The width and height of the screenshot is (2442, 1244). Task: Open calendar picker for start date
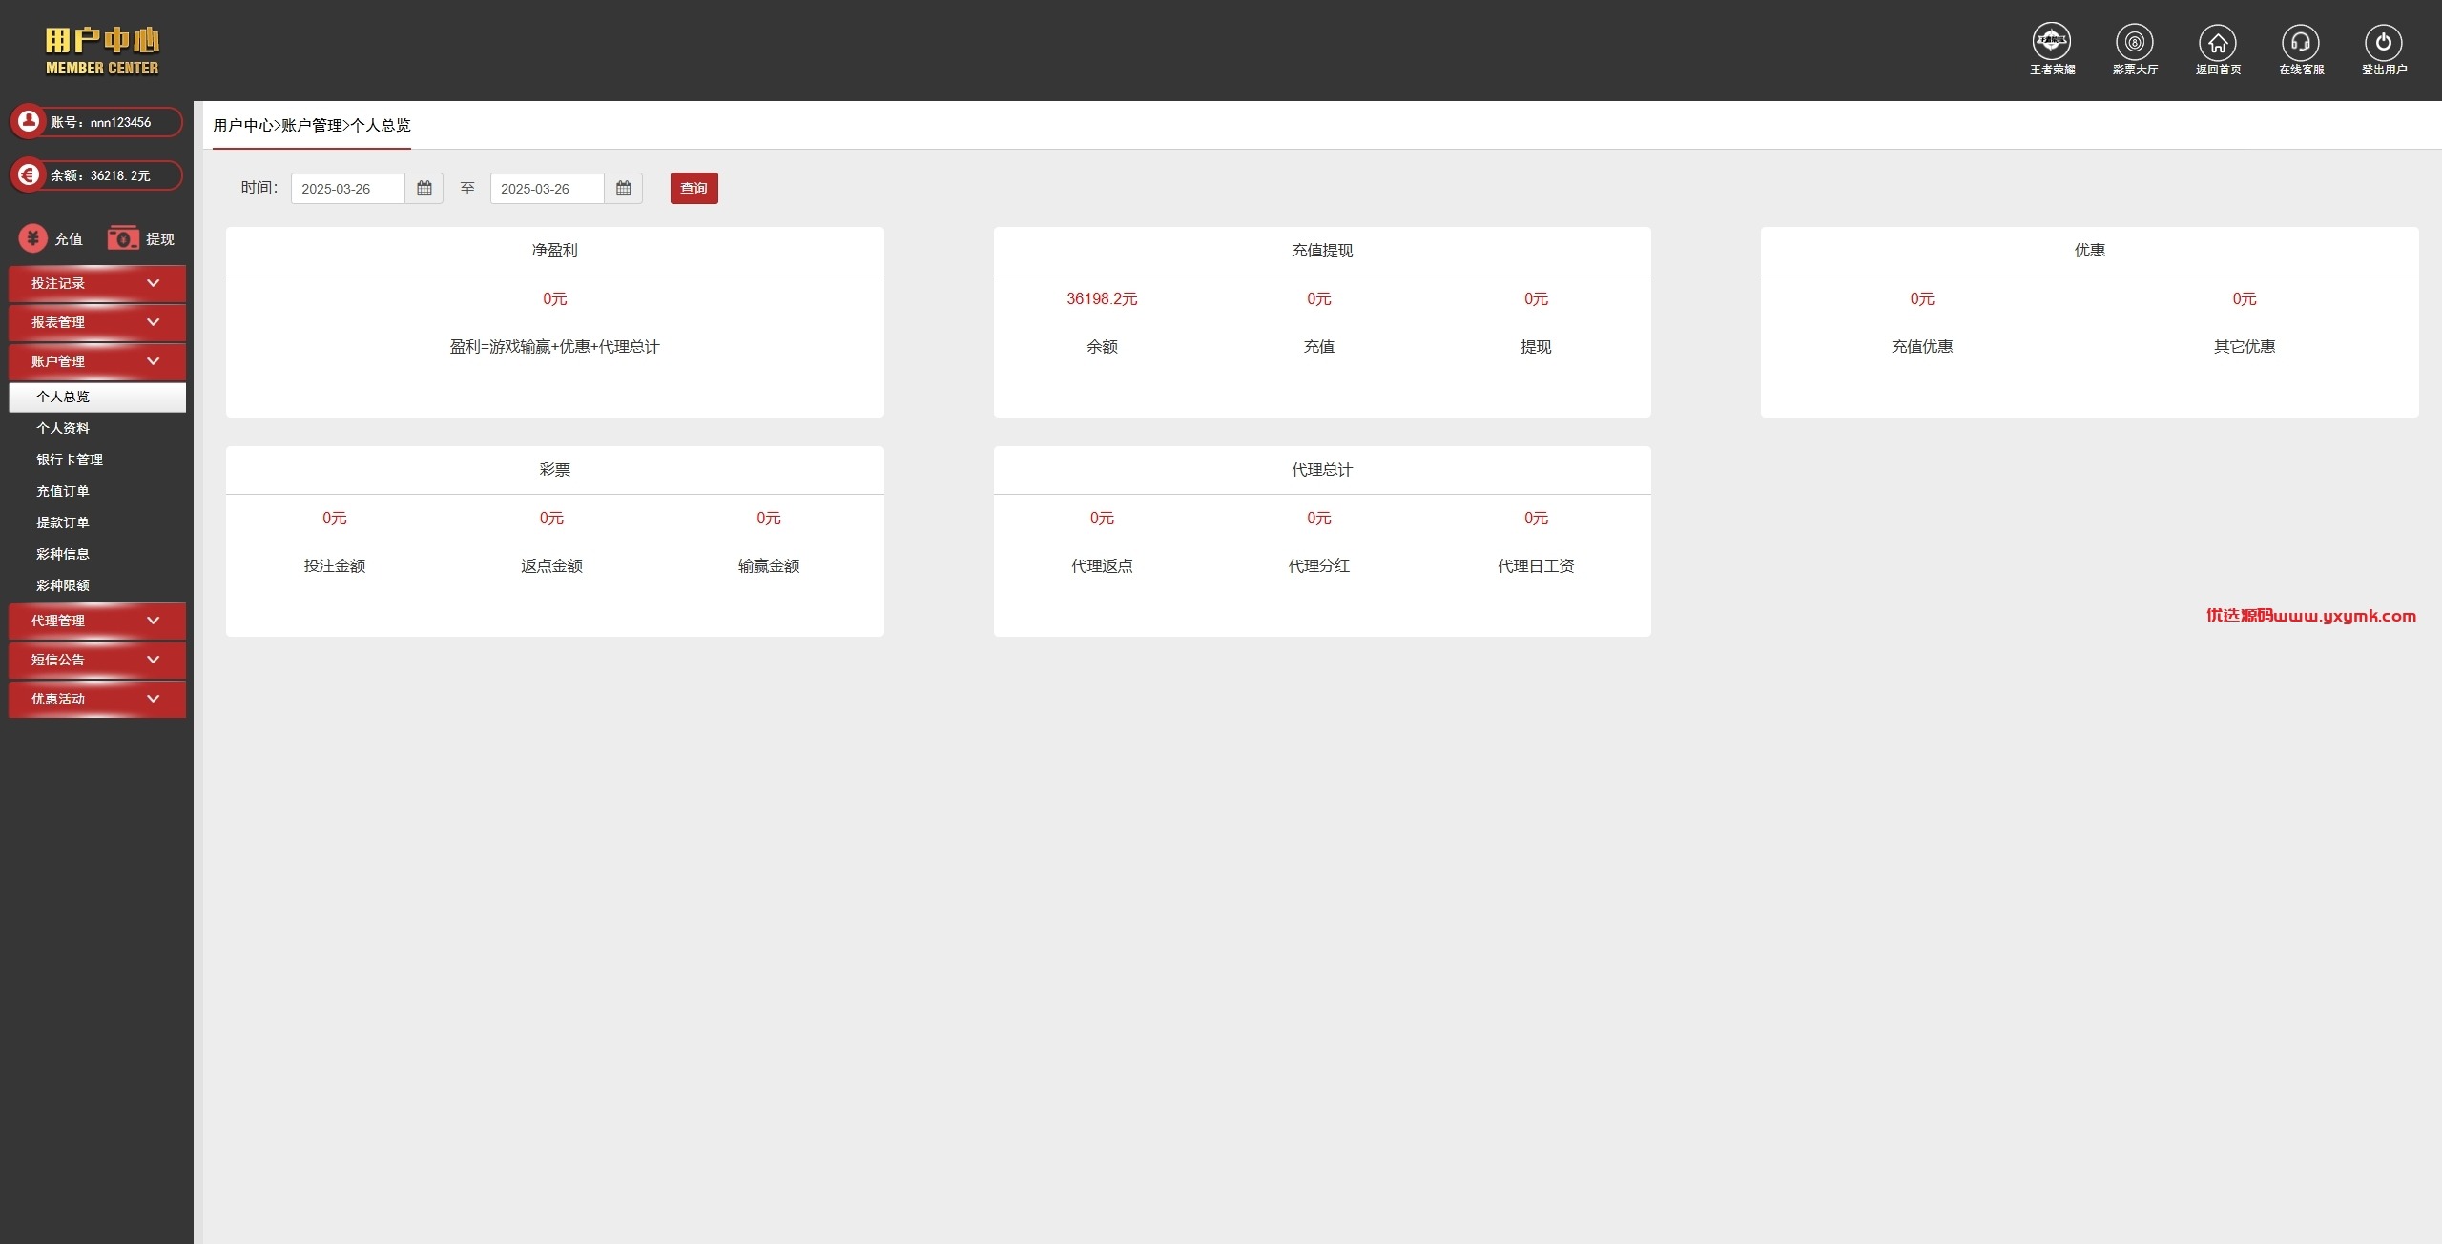click(424, 189)
